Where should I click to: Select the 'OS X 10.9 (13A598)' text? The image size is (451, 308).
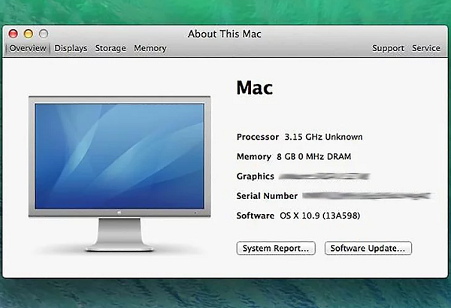[x=320, y=216]
